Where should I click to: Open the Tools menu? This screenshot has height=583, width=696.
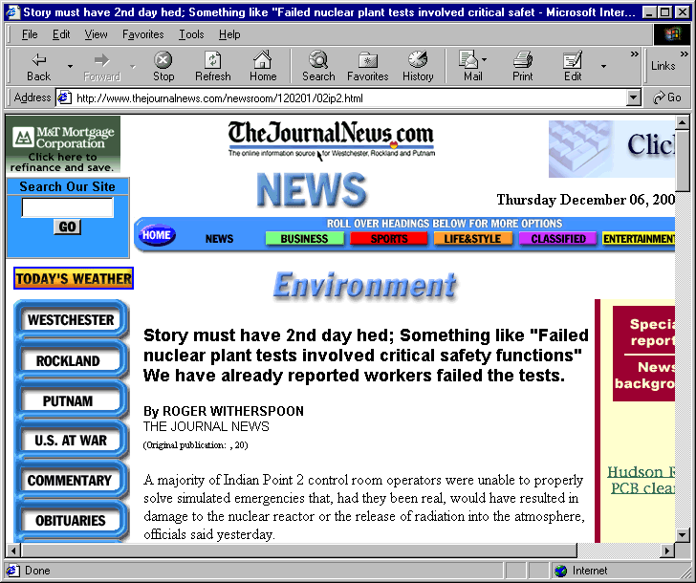(191, 34)
